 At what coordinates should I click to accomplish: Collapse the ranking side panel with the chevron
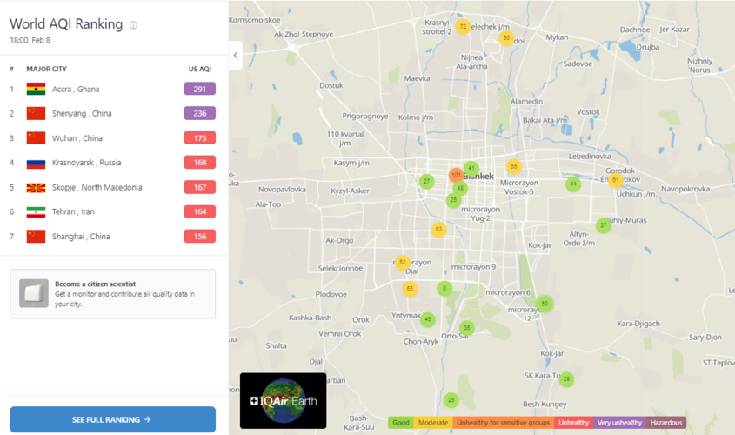[235, 55]
